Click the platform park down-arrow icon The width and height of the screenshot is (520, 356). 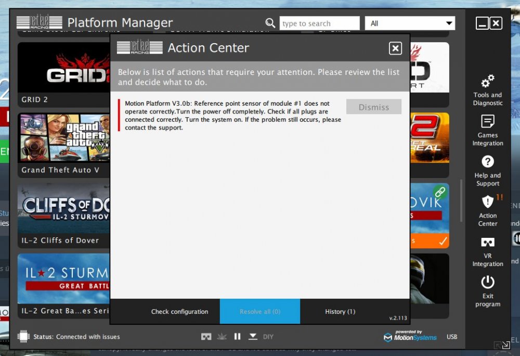[253, 337]
